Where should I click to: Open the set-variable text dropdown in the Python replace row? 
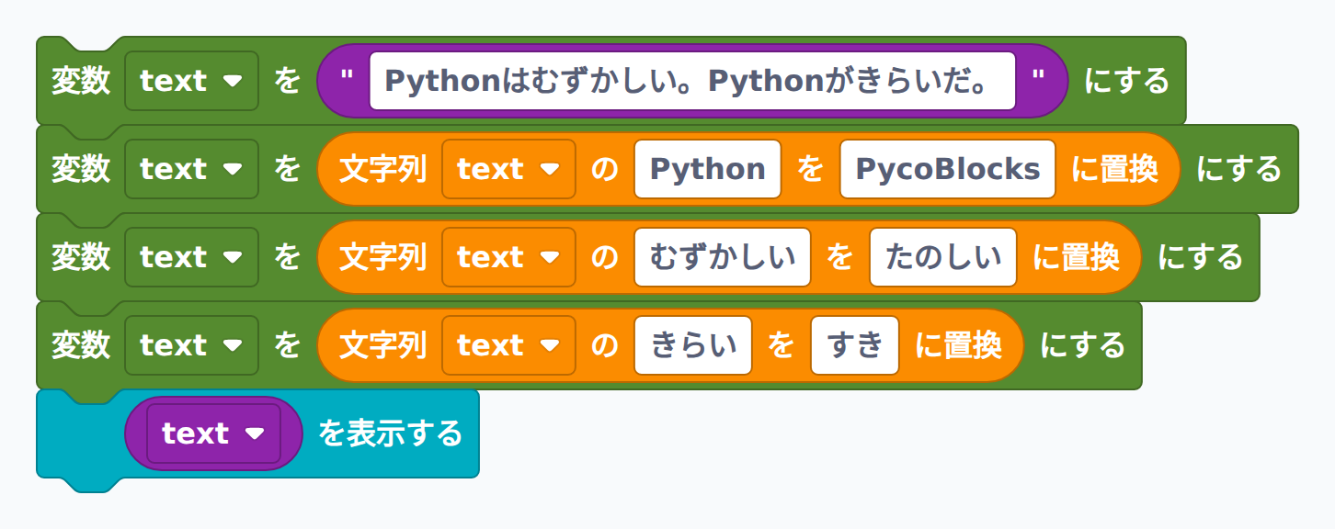191,169
